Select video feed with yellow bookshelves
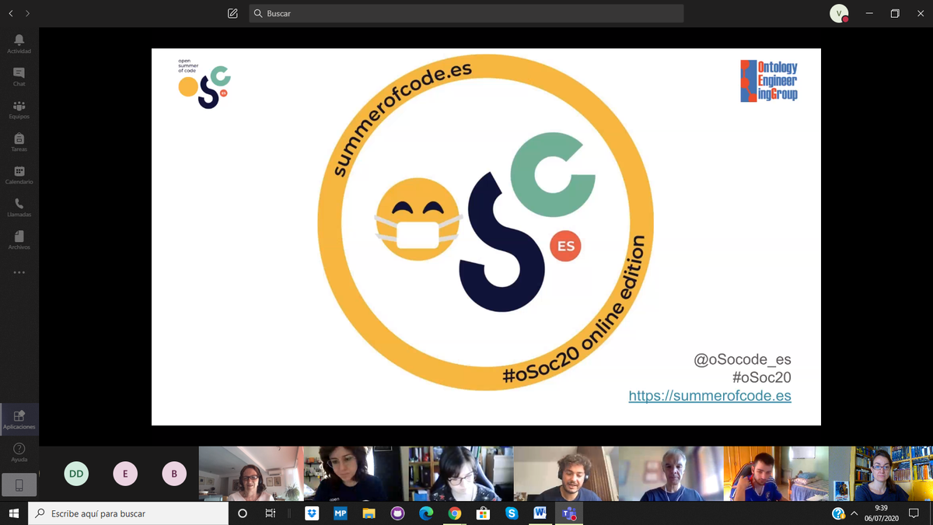The height and width of the screenshot is (525, 933). [x=880, y=474]
